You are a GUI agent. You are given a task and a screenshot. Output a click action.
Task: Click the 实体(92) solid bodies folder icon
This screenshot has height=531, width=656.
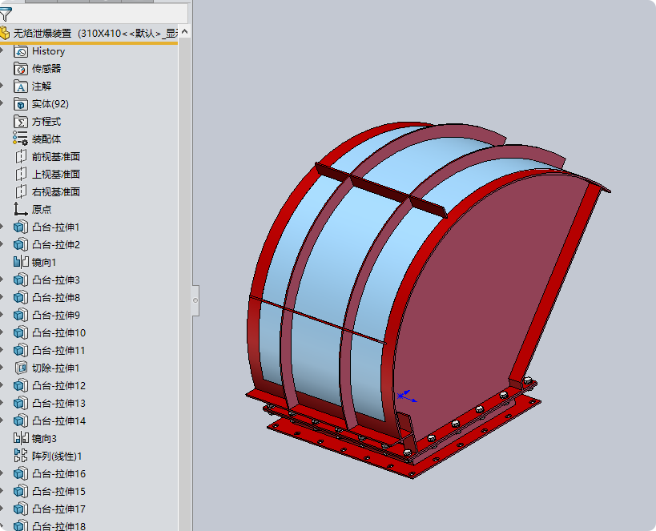click(x=21, y=104)
